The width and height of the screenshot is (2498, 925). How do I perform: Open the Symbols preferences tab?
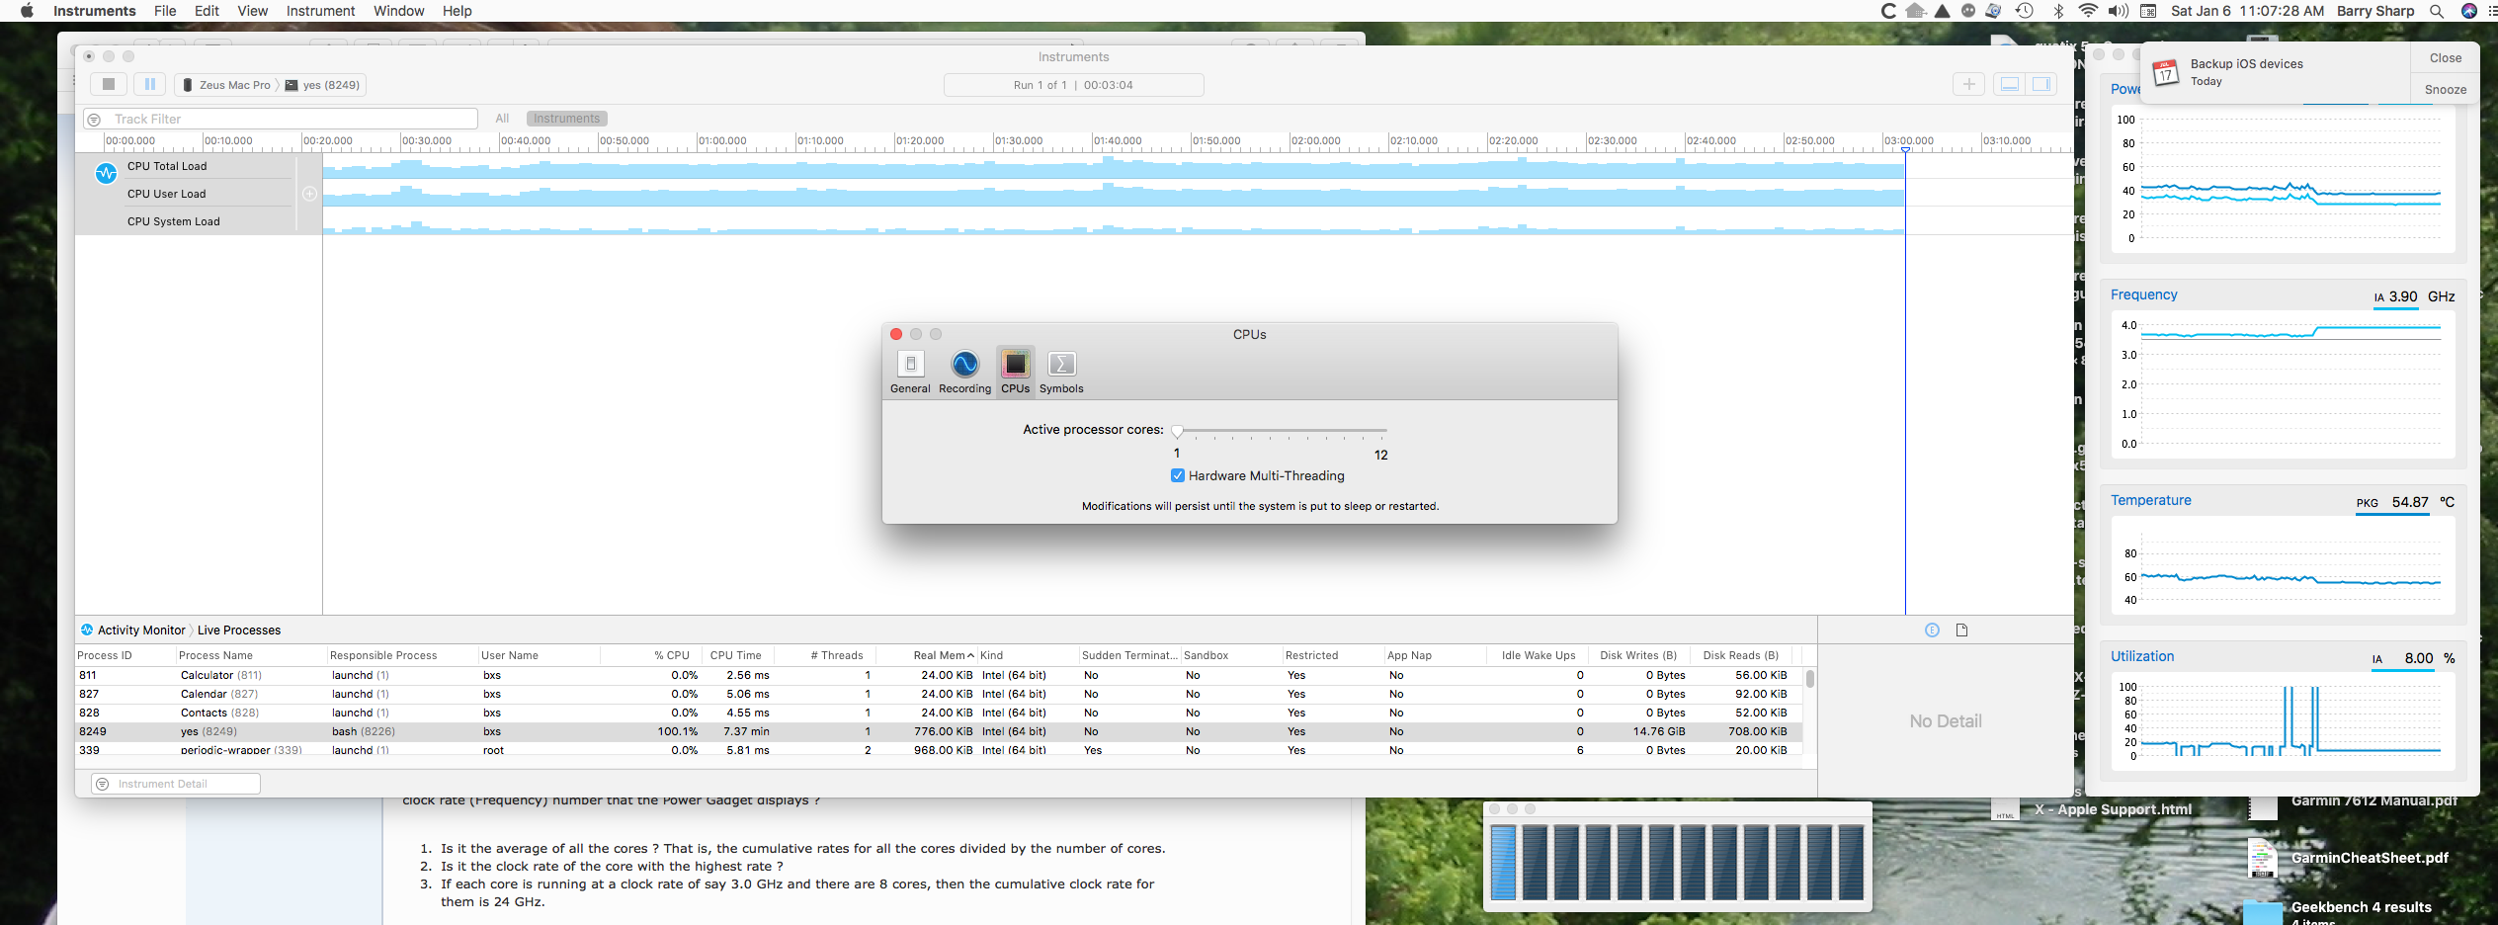(1061, 372)
